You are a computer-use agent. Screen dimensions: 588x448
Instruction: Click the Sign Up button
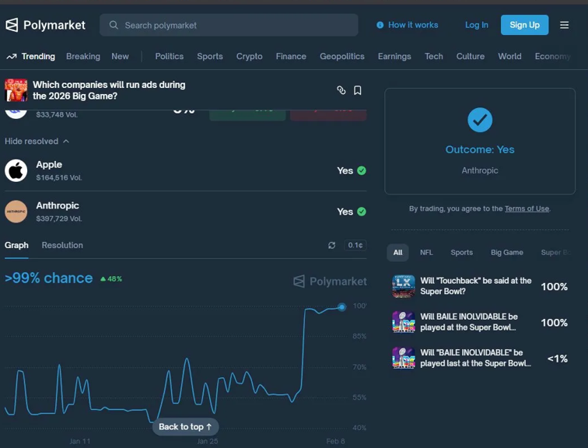click(x=525, y=25)
